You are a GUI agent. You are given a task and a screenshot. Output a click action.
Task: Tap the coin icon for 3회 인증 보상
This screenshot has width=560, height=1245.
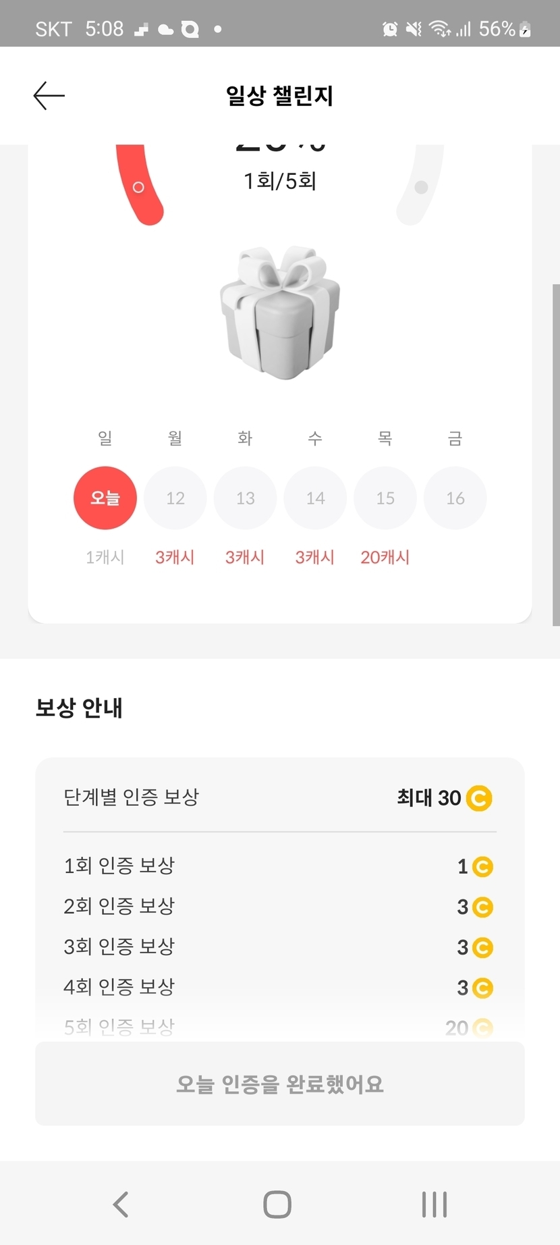pyautogui.click(x=482, y=947)
